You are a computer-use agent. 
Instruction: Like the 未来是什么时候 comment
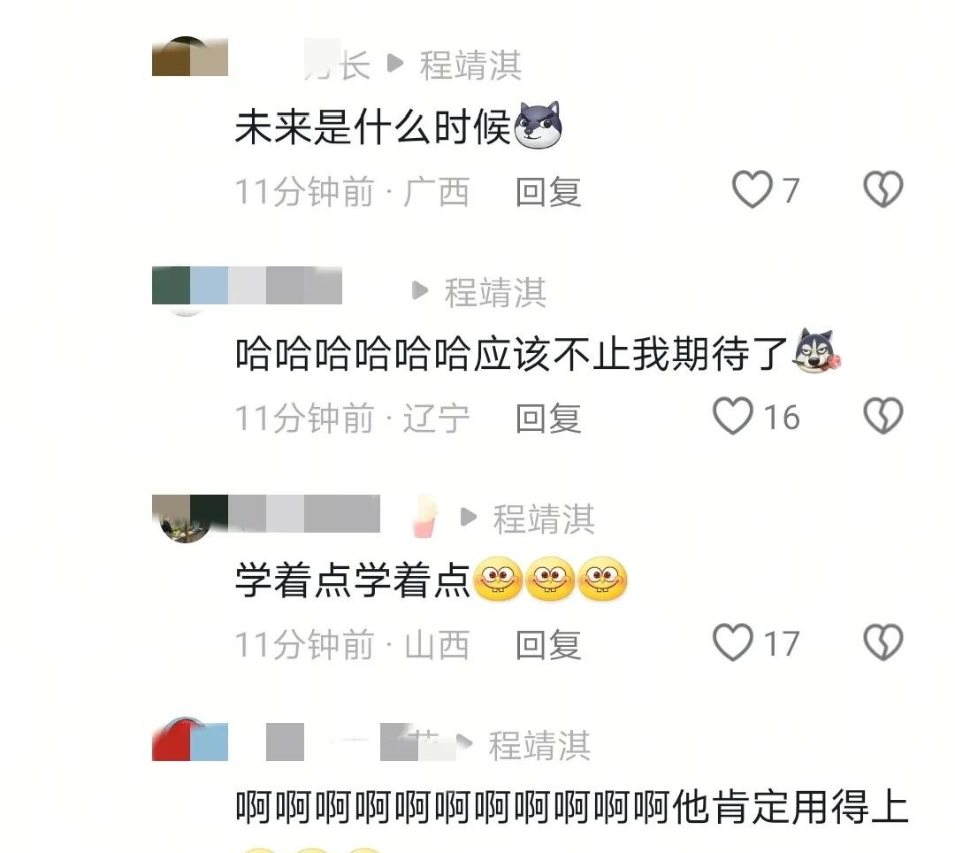(x=752, y=189)
